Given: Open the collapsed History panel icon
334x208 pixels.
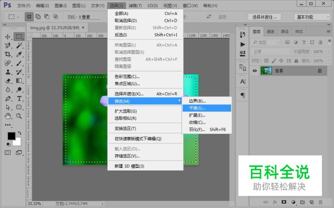Looking at the screenshot, I should coord(242,34).
